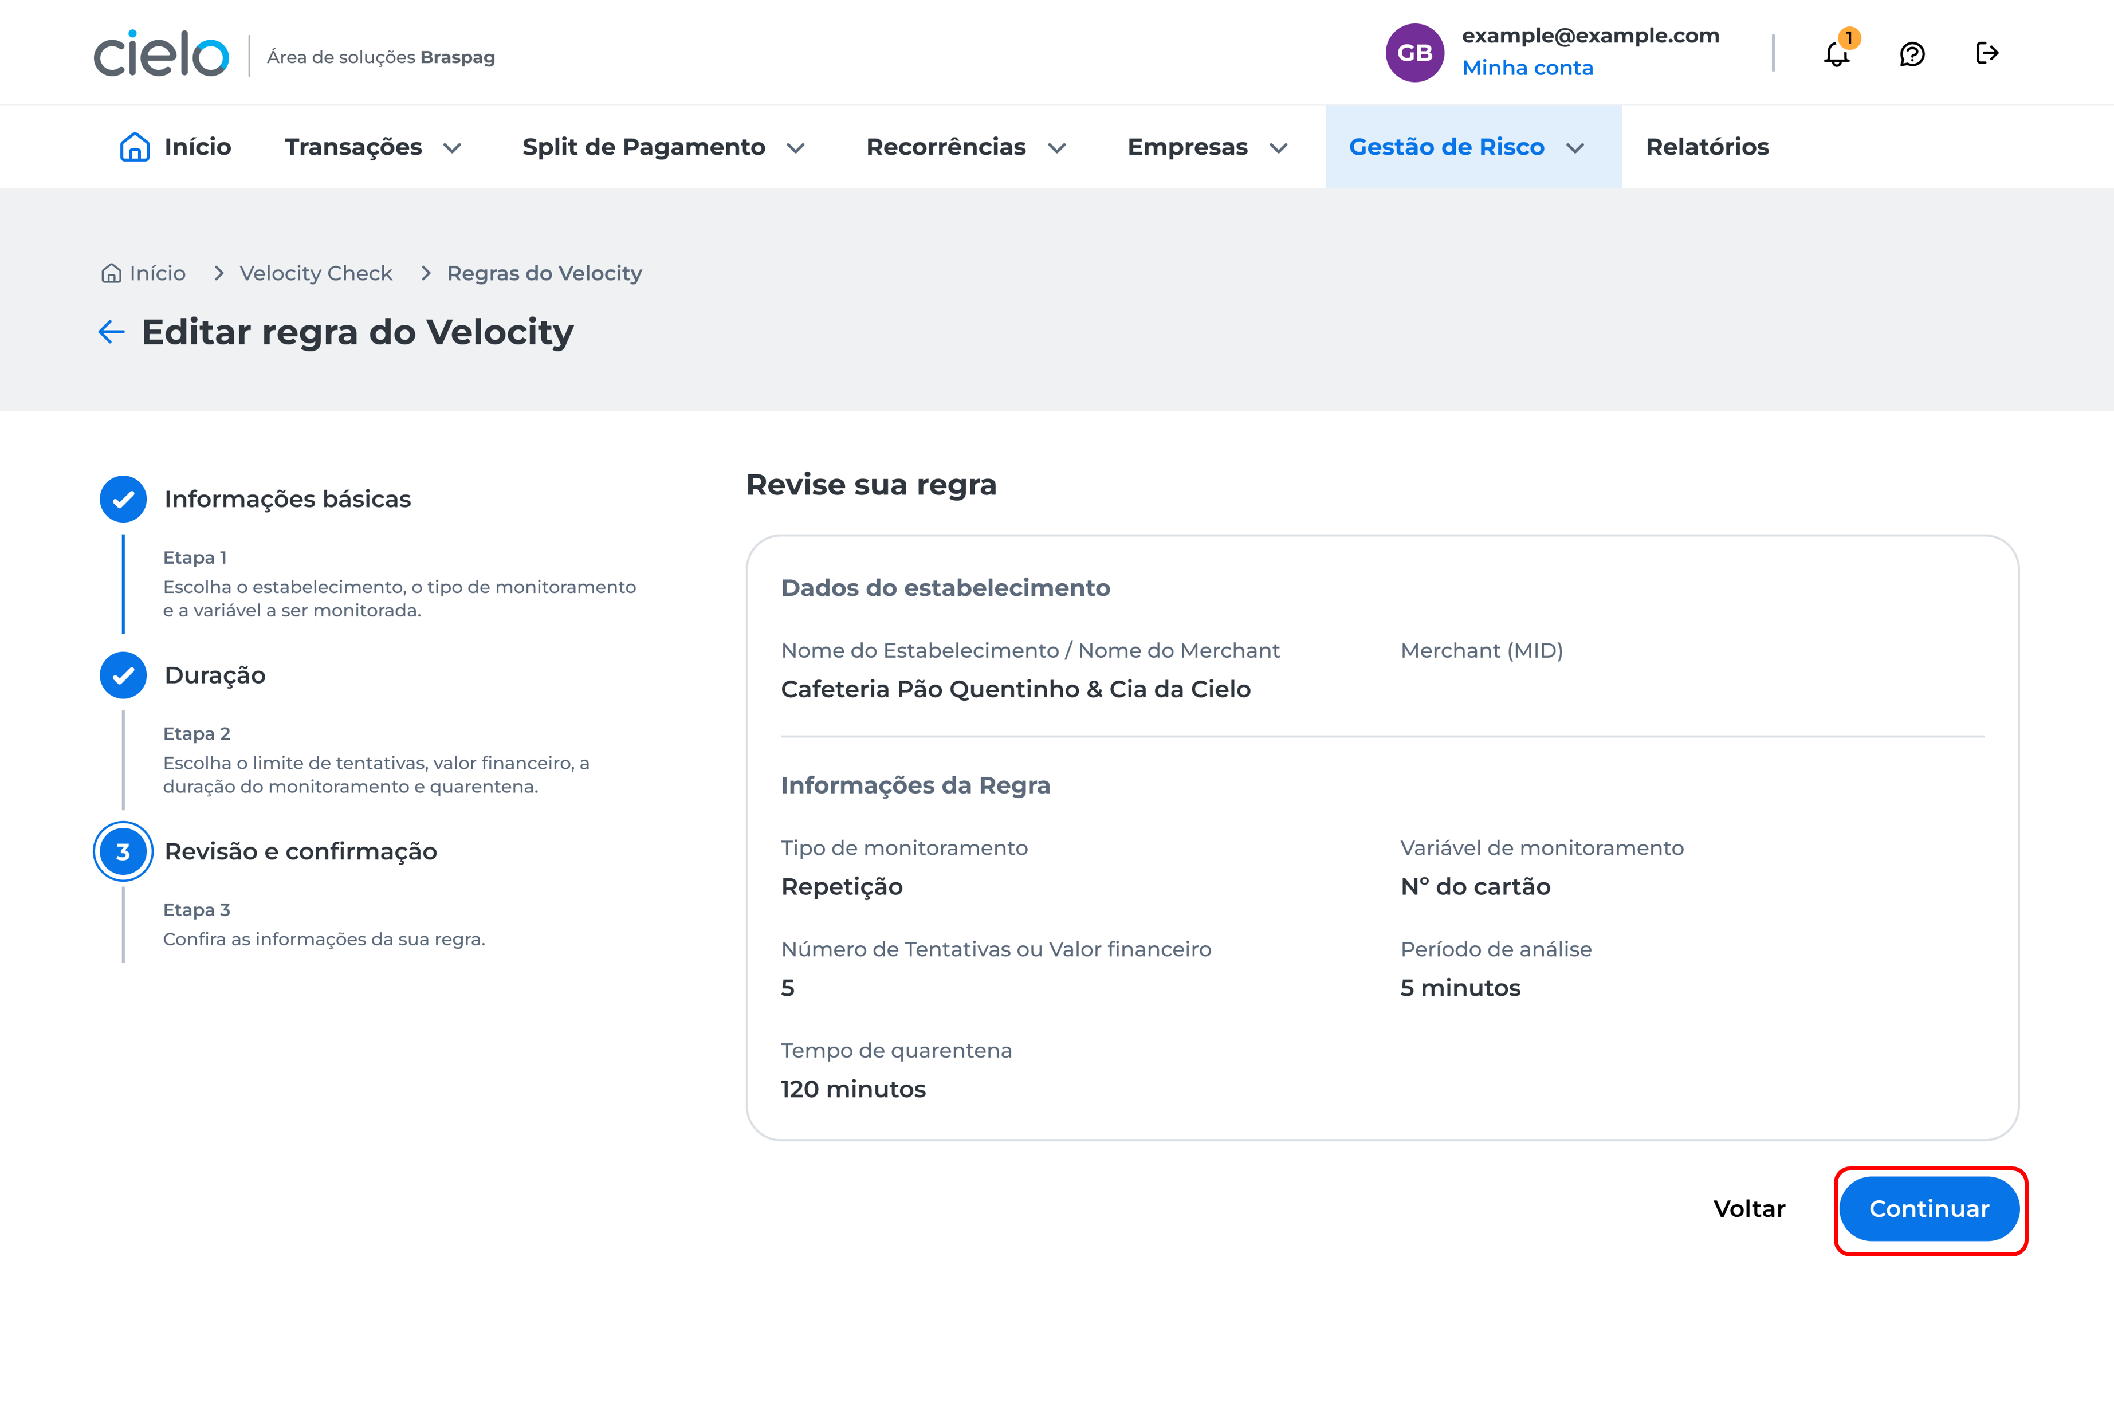2114x1418 pixels.
Task: Select completed step Informações básicas checkmark
Action: (123, 499)
